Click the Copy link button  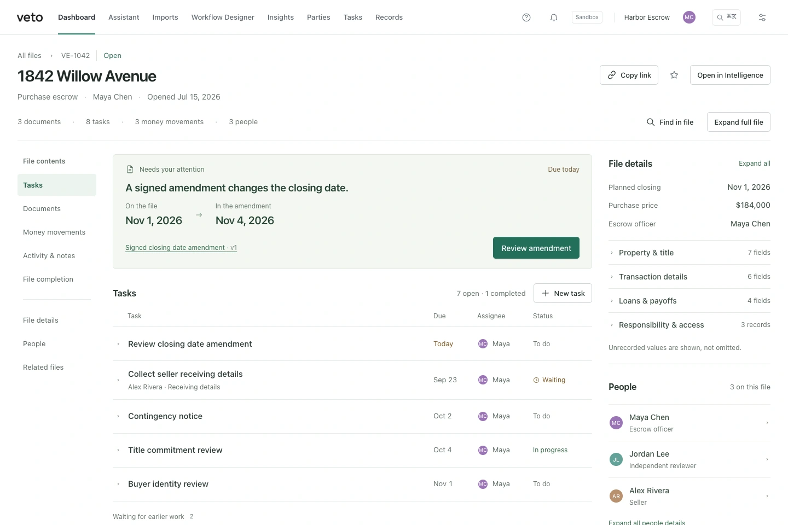[629, 75]
